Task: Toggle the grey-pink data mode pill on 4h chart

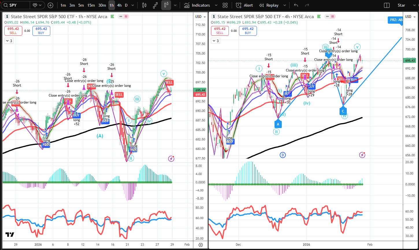Action: [330, 16]
